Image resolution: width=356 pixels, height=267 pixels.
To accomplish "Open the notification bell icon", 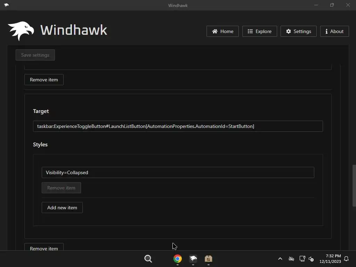I will coord(346,259).
